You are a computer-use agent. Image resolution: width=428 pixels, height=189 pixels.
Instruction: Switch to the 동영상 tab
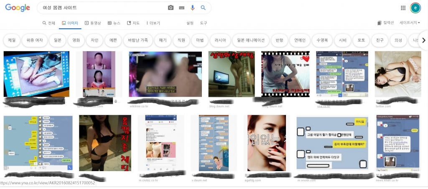[93, 23]
